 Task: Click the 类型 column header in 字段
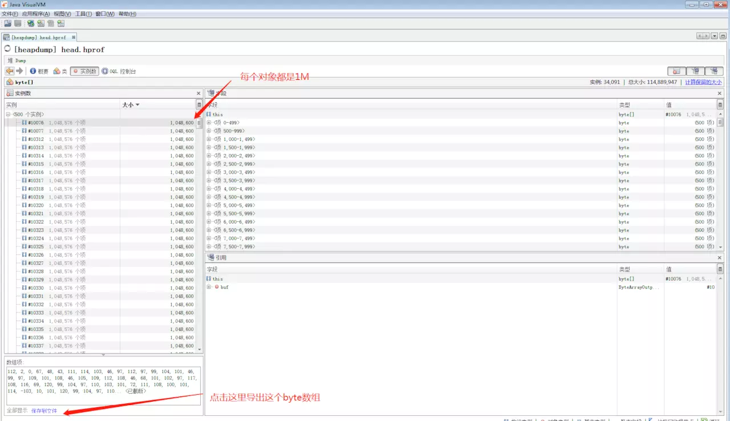coord(640,105)
